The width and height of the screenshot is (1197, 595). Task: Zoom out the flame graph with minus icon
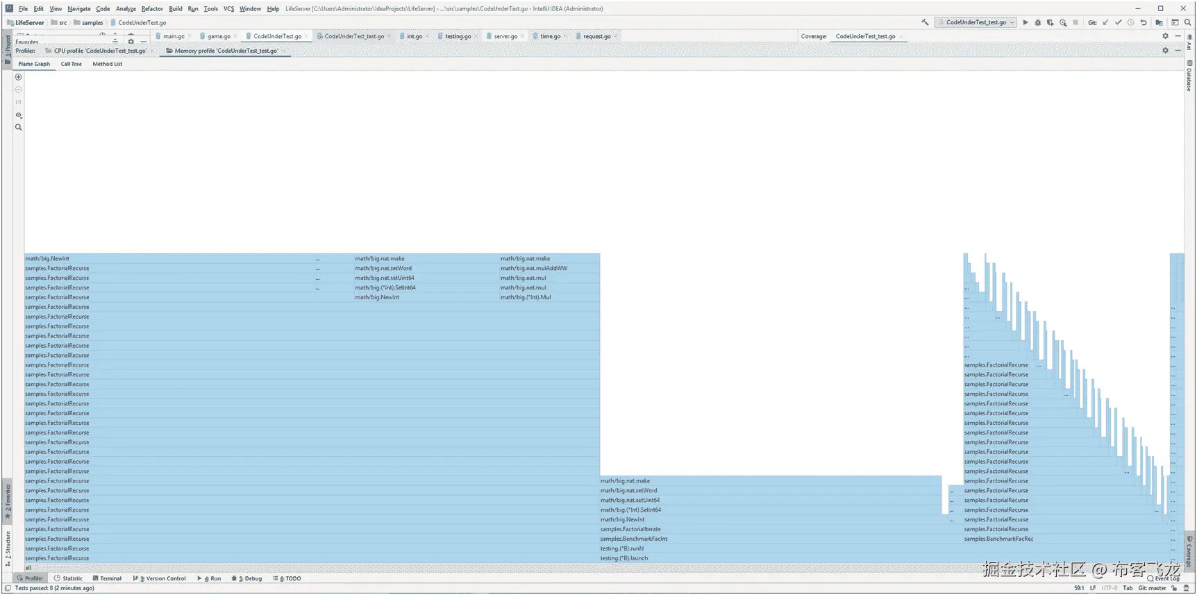pyautogui.click(x=19, y=90)
